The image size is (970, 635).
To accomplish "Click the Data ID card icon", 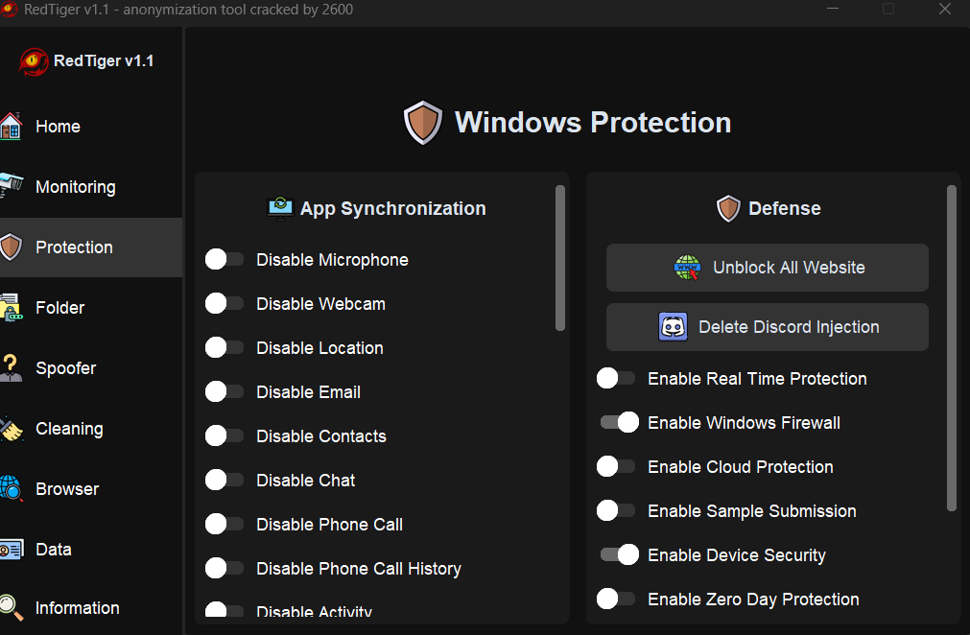I will click(12, 549).
